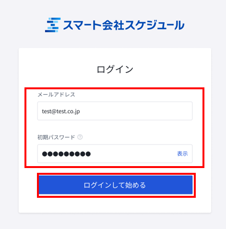Show password via 表示 link

tap(182, 154)
